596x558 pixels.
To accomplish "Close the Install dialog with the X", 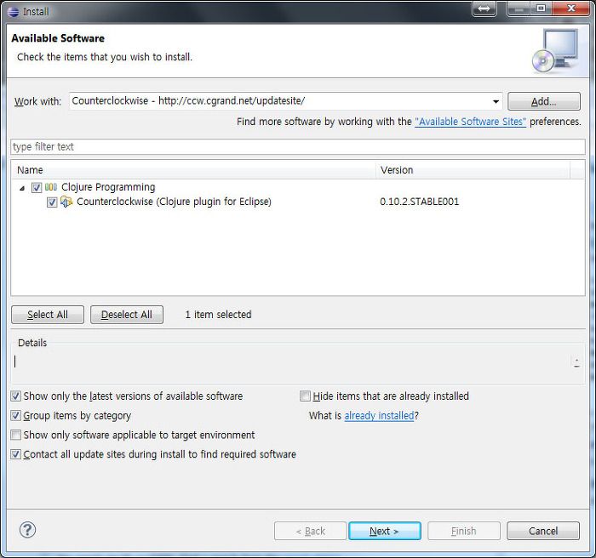I will tap(571, 9).
